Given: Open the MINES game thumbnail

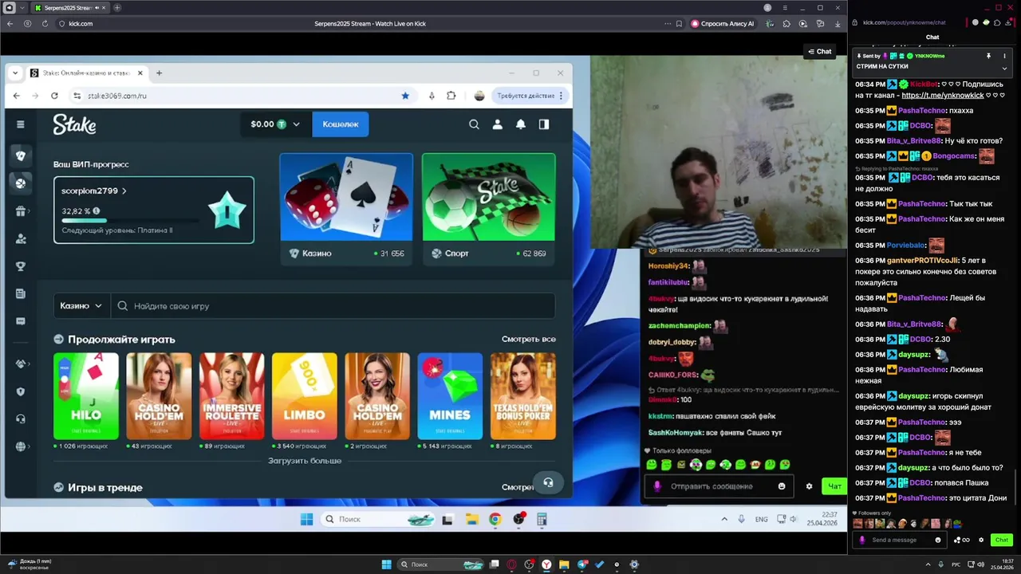Looking at the screenshot, I should pyautogui.click(x=450, y=396).
